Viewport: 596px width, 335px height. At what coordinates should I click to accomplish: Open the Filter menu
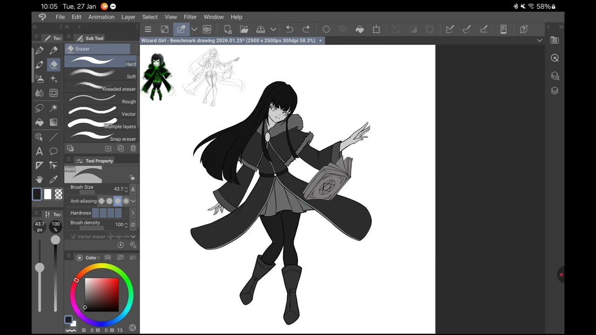pyautogui.click(x=190, y=17)
